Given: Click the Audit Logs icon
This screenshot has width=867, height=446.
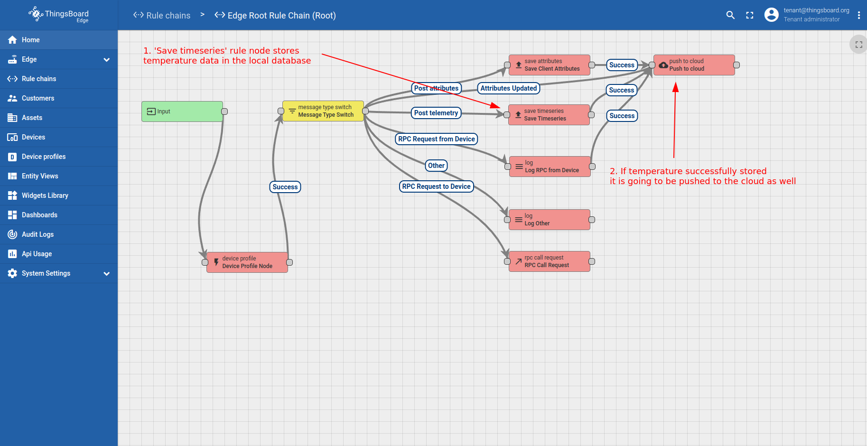Looking at the screenshot, I should pyautogui.click(x=12, y=234).
